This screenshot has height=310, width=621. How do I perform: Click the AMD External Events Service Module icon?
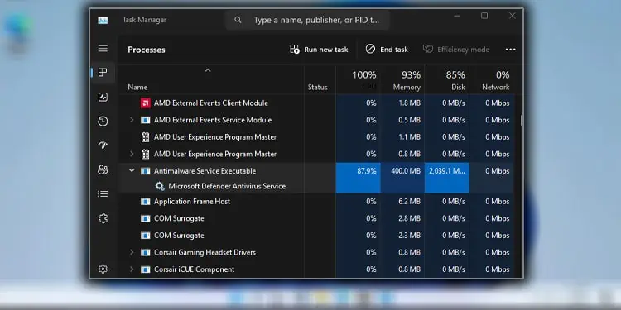146,120
